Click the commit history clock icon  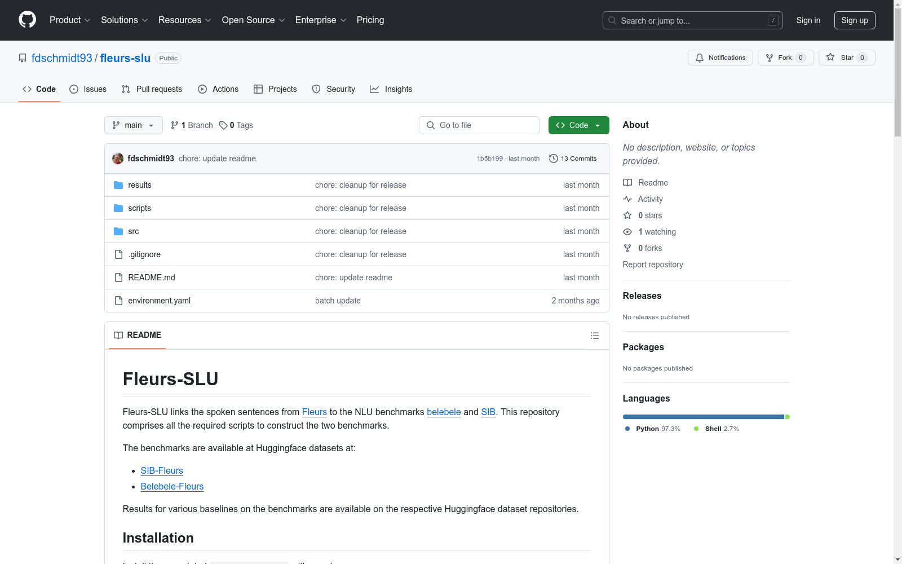(554, 158)
